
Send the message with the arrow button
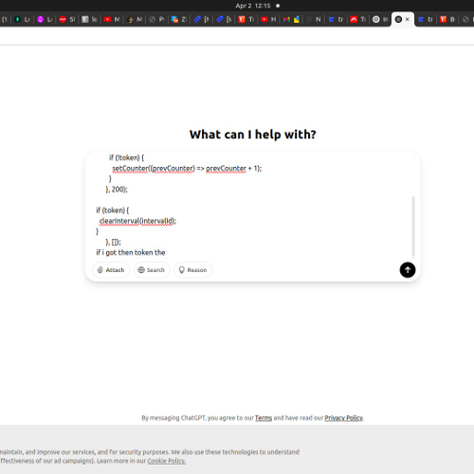coord(408,270)
